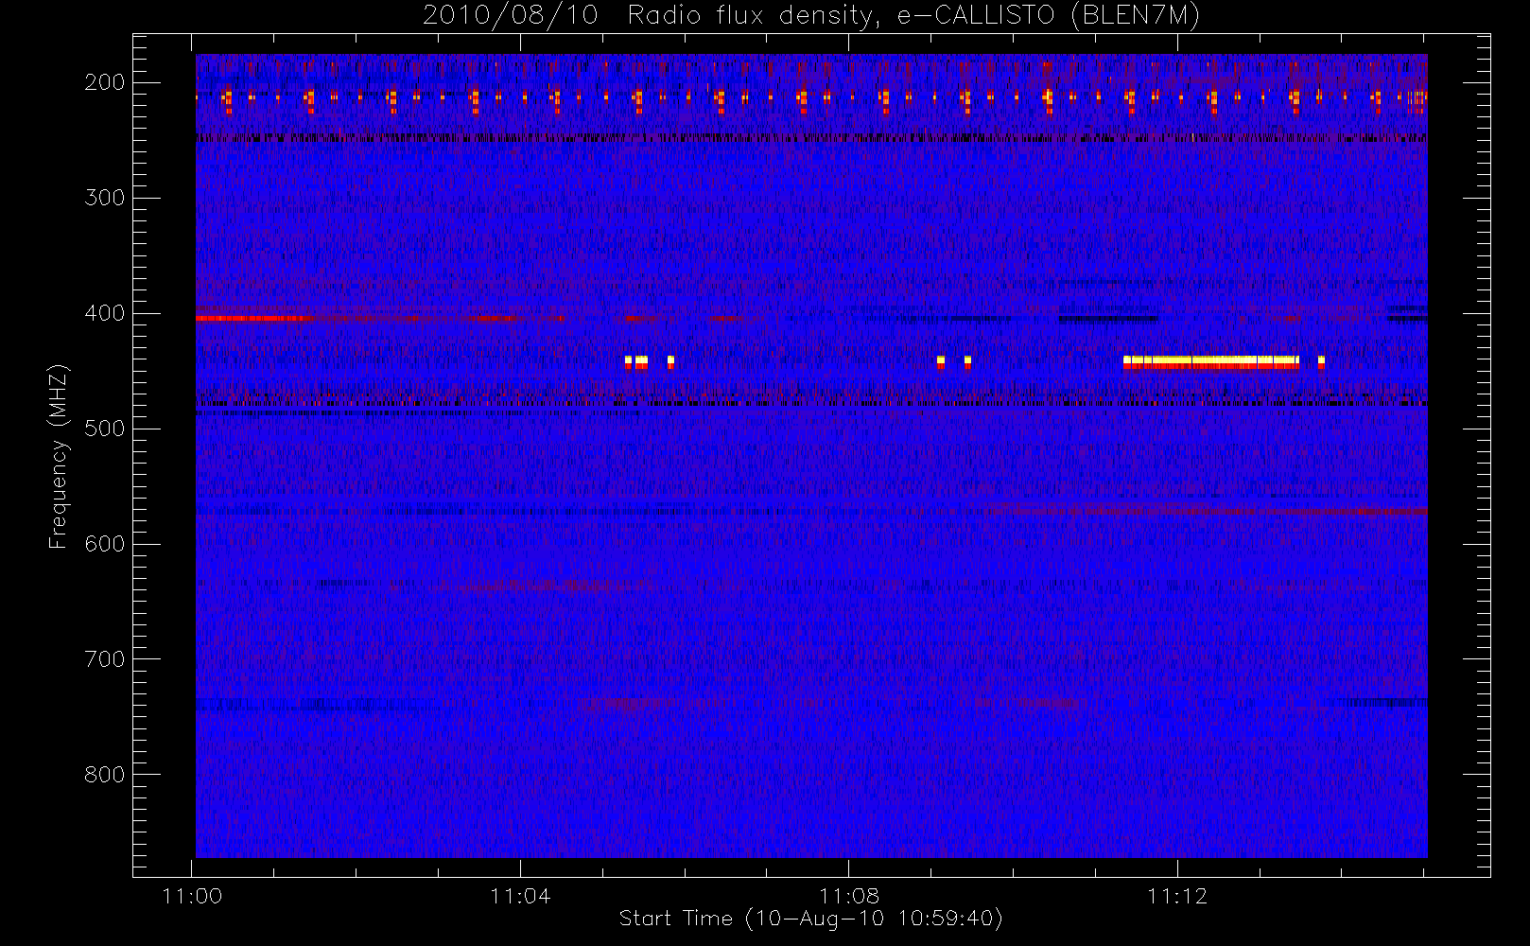Image resolution: width=1530 pixels, height=946 pixels.
Task: Click the 400 frequency tick label
Action: [x=105, y=313]
